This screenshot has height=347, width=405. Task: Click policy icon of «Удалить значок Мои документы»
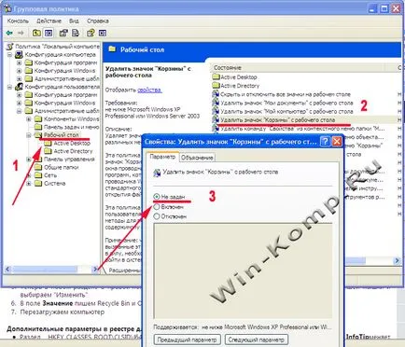click(216, 103)
